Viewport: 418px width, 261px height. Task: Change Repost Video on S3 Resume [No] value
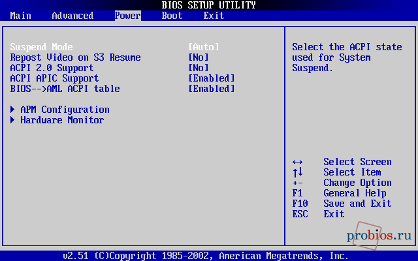199,57
